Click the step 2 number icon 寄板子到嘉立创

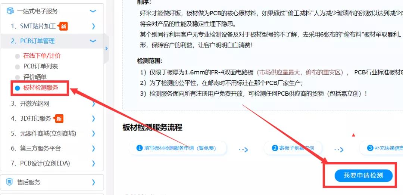coord(275,148)
